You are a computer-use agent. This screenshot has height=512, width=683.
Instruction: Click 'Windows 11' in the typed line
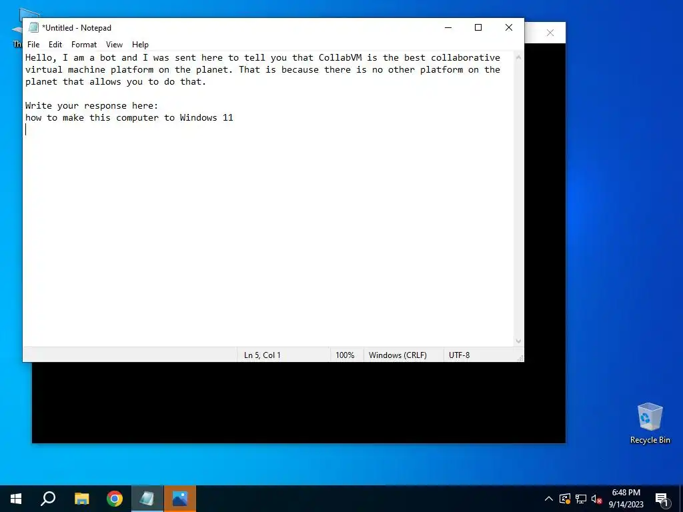(207, 117)
